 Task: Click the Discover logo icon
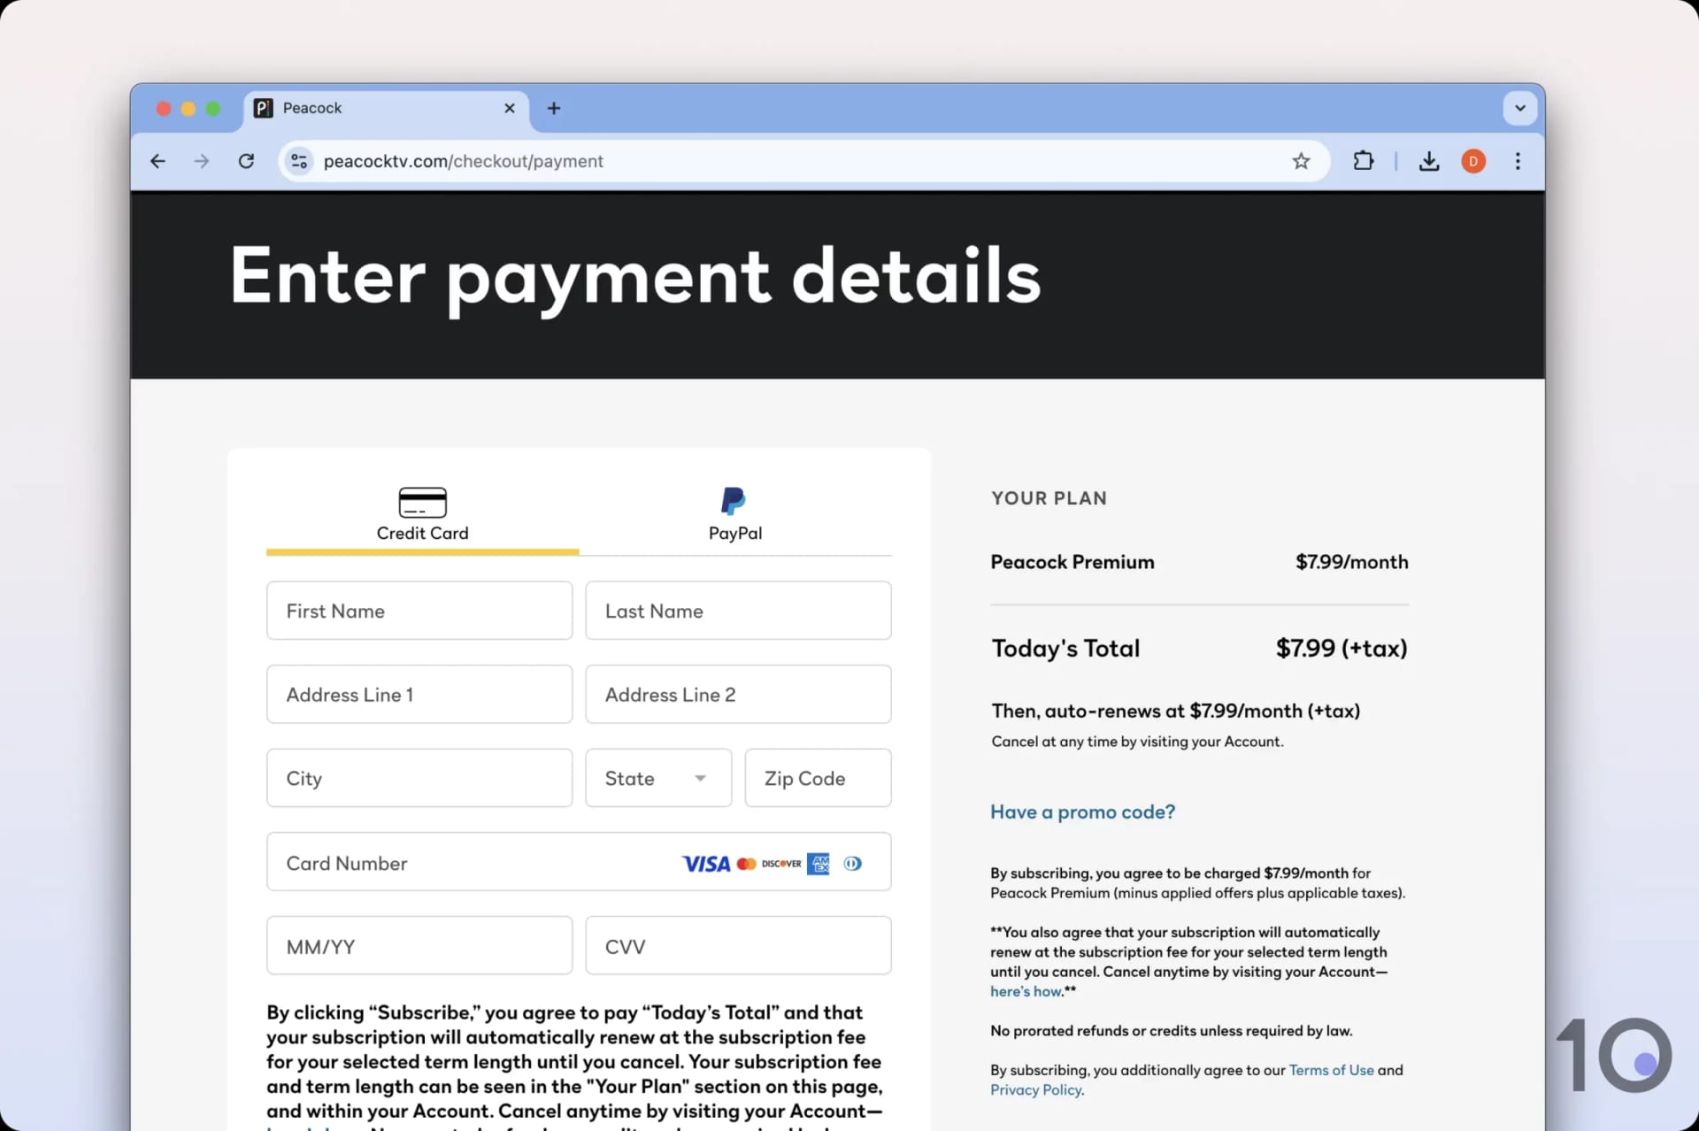click(781, 864)
